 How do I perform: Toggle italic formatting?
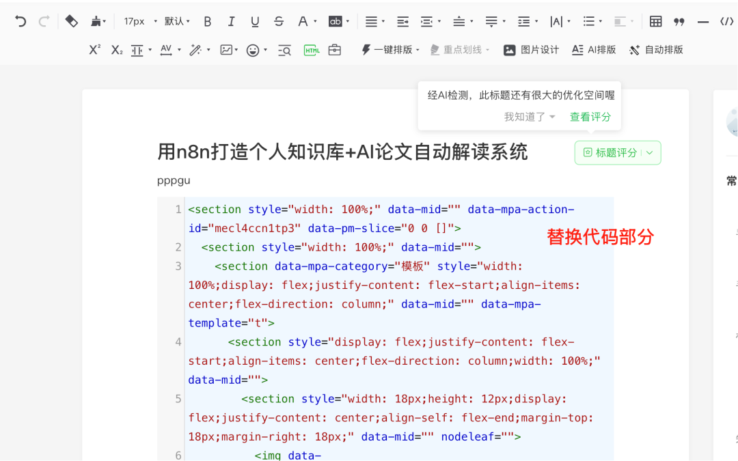pos(231,22)
